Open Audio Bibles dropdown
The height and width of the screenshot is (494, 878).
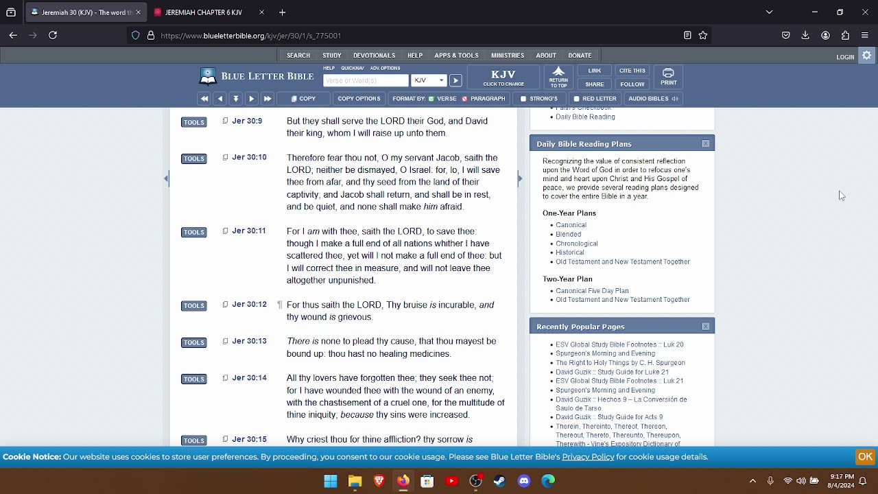[653, 99]
